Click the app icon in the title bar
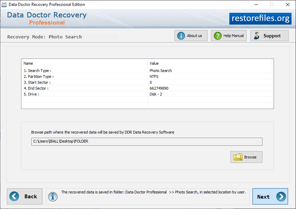 pos(4,4)
